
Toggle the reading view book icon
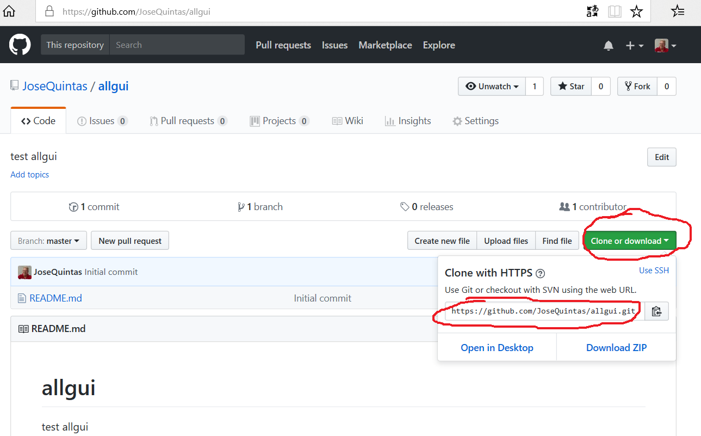(x=615, y=11)
